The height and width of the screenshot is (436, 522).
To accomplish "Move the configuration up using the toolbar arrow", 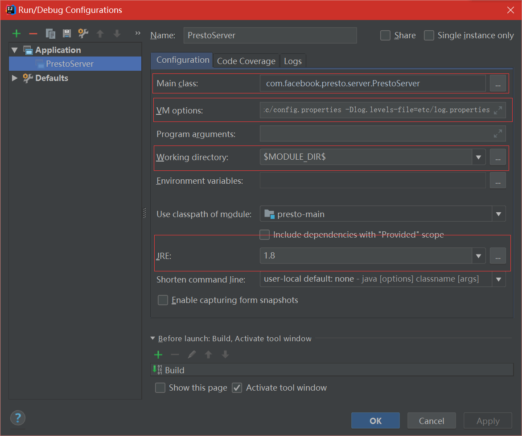I will (x=100, y=33).
